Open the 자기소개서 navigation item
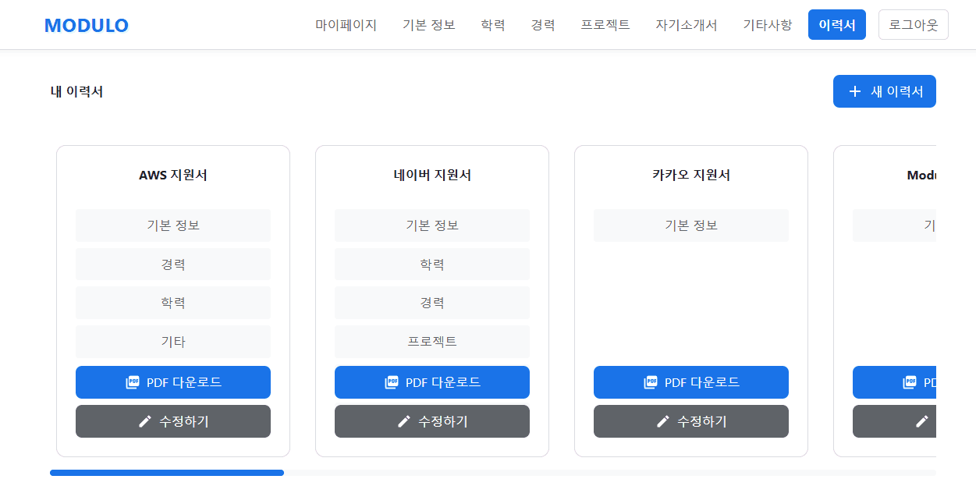This screenshot has width=976, height=504. coord(687,25)
